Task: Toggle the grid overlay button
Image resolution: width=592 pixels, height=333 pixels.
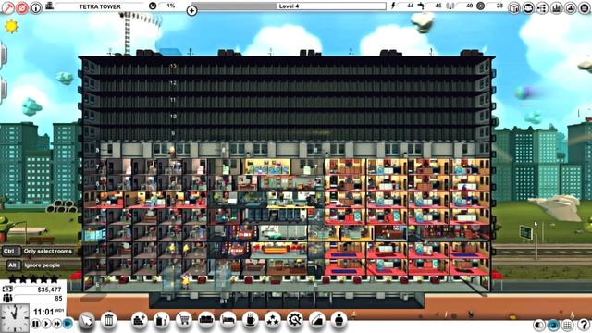Action: [567, 325]
